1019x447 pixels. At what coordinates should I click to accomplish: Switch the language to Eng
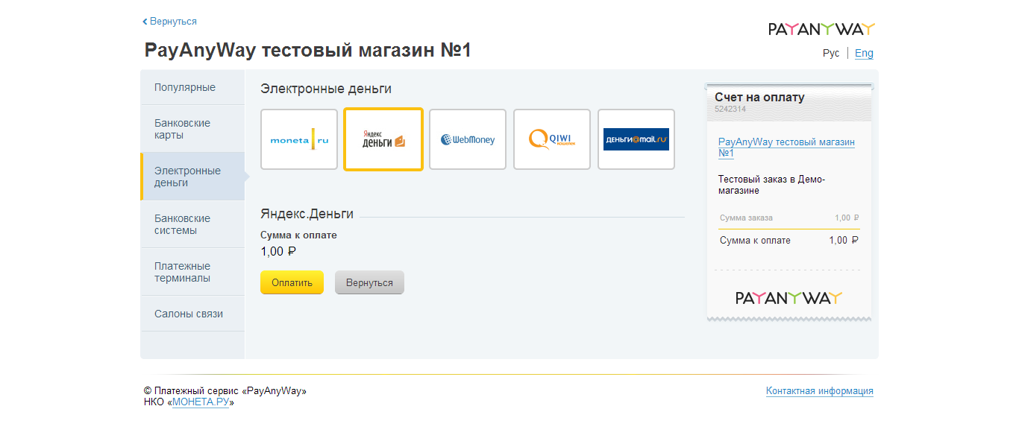click(x=864, y=53)
